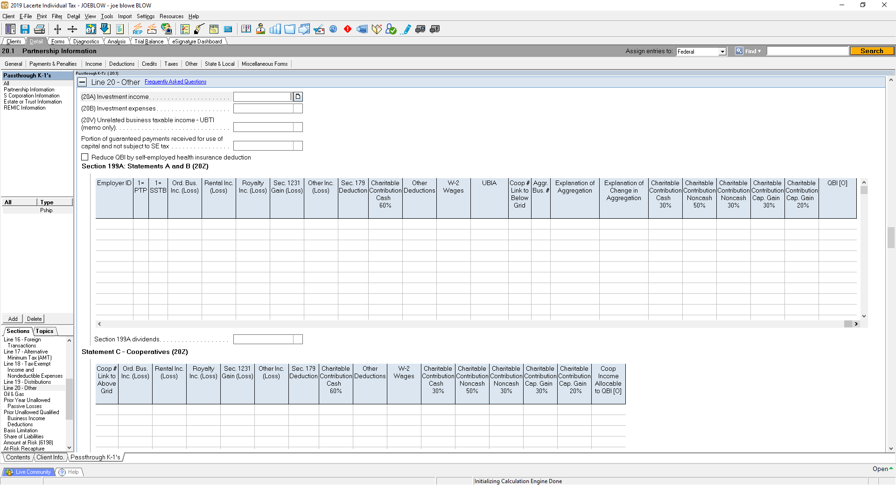This screenshot has height=485, width=896.
Task: Switch to the Diagnostics tab
Action: (86, 42)
